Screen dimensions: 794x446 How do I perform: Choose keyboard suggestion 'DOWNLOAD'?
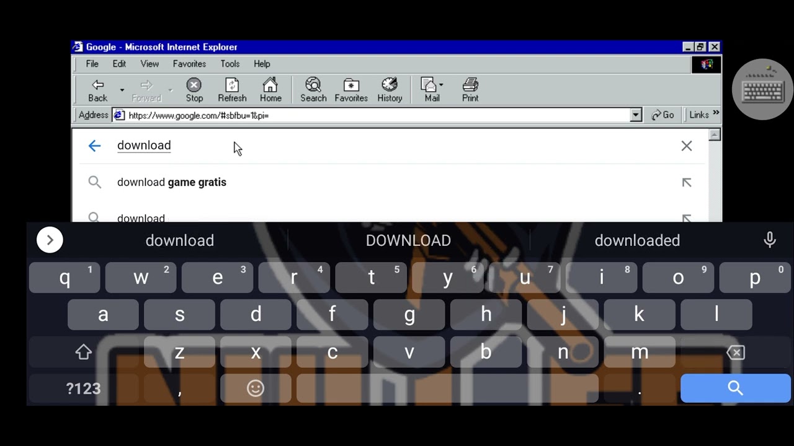click(x=408, y=240)
